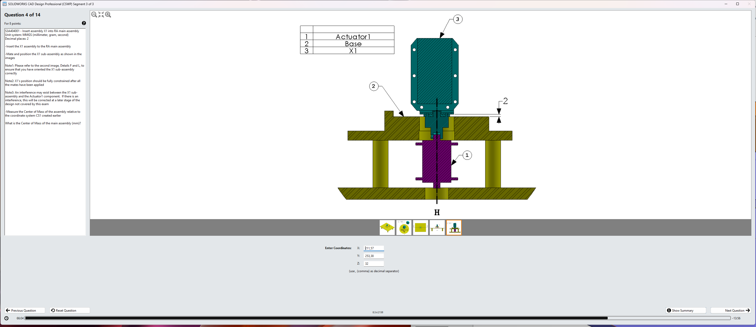Go to Previous Question
The width and height of the screenshot is (756, 327).
coord(25,310)
